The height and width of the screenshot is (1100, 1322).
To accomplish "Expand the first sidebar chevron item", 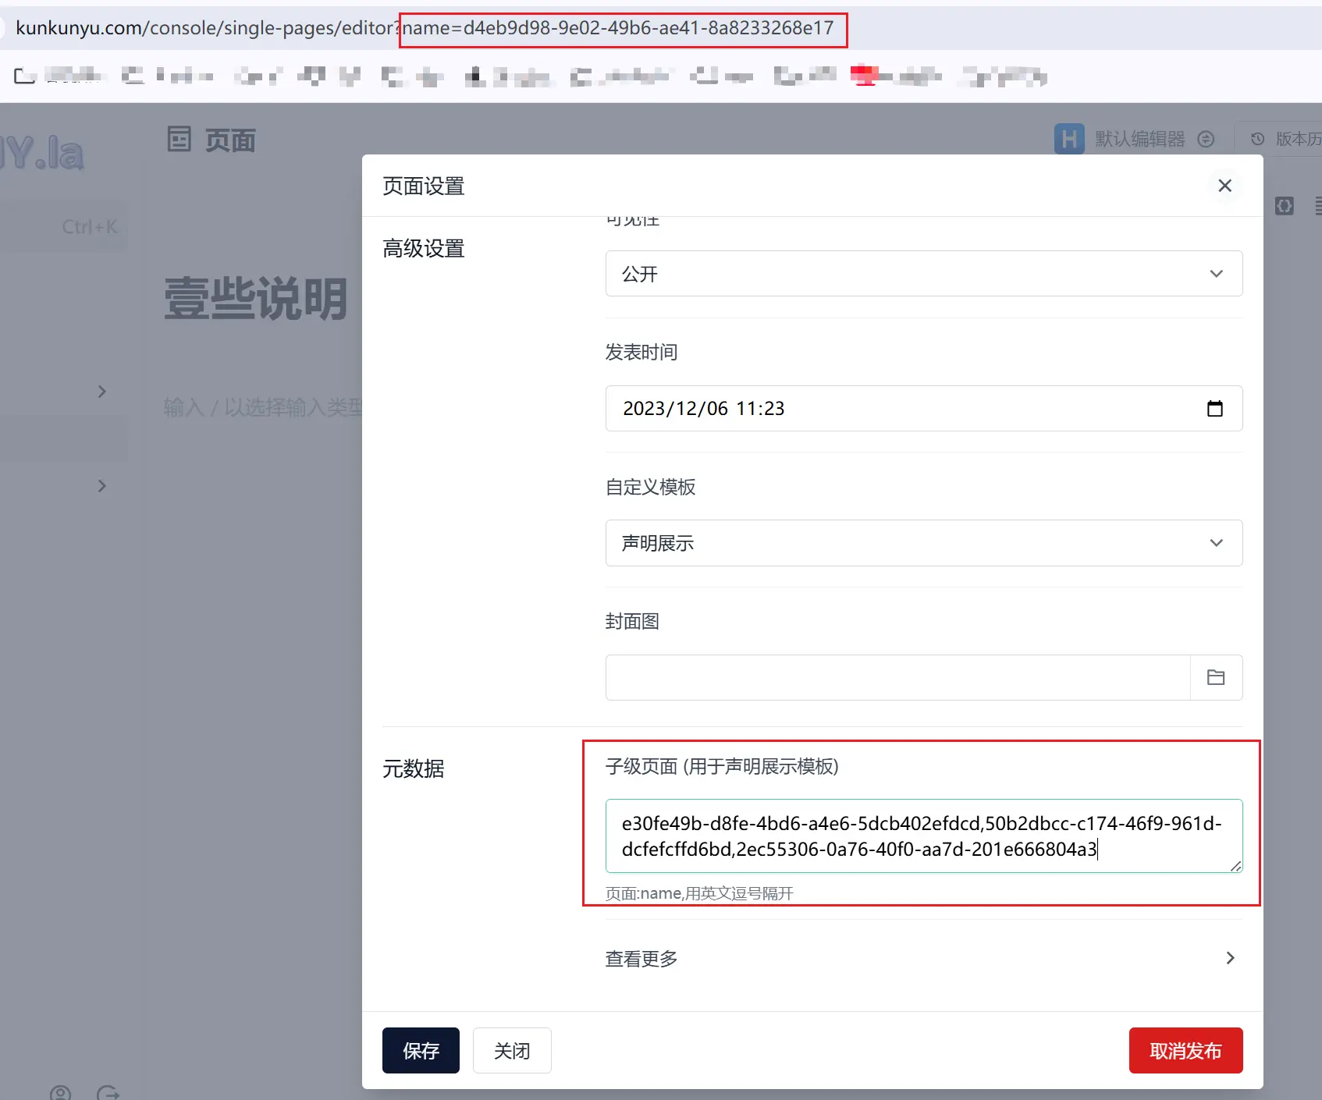I will [101, 392].
